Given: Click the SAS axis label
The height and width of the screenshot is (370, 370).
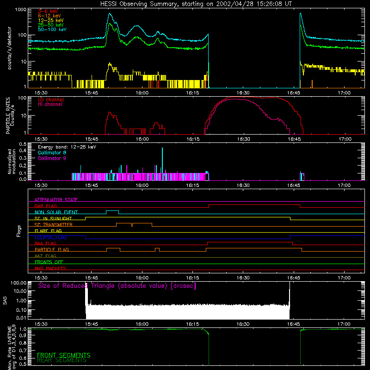Looking at the screenshot, I should [5, 301].
